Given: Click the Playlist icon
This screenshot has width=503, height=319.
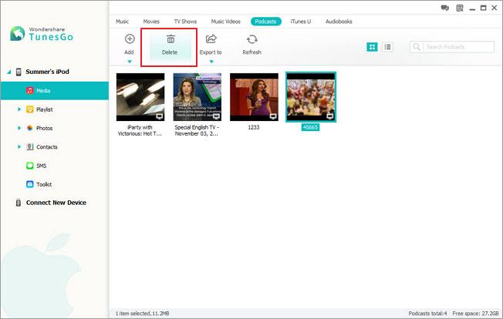Looking at the screenshot, I should tap(30, 109).
